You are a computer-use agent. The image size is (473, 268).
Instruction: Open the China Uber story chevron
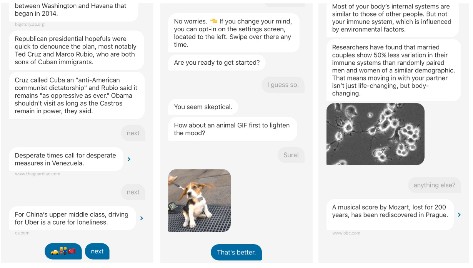pos(142,218)
